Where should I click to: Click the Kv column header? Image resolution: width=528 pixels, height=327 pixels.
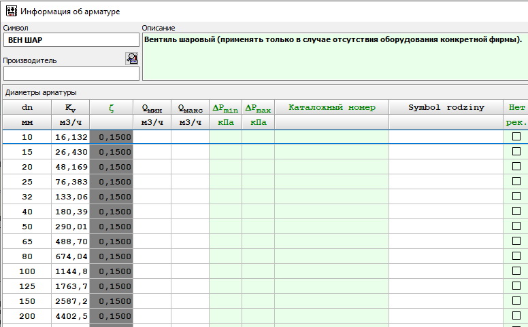[x=70, y=107]
